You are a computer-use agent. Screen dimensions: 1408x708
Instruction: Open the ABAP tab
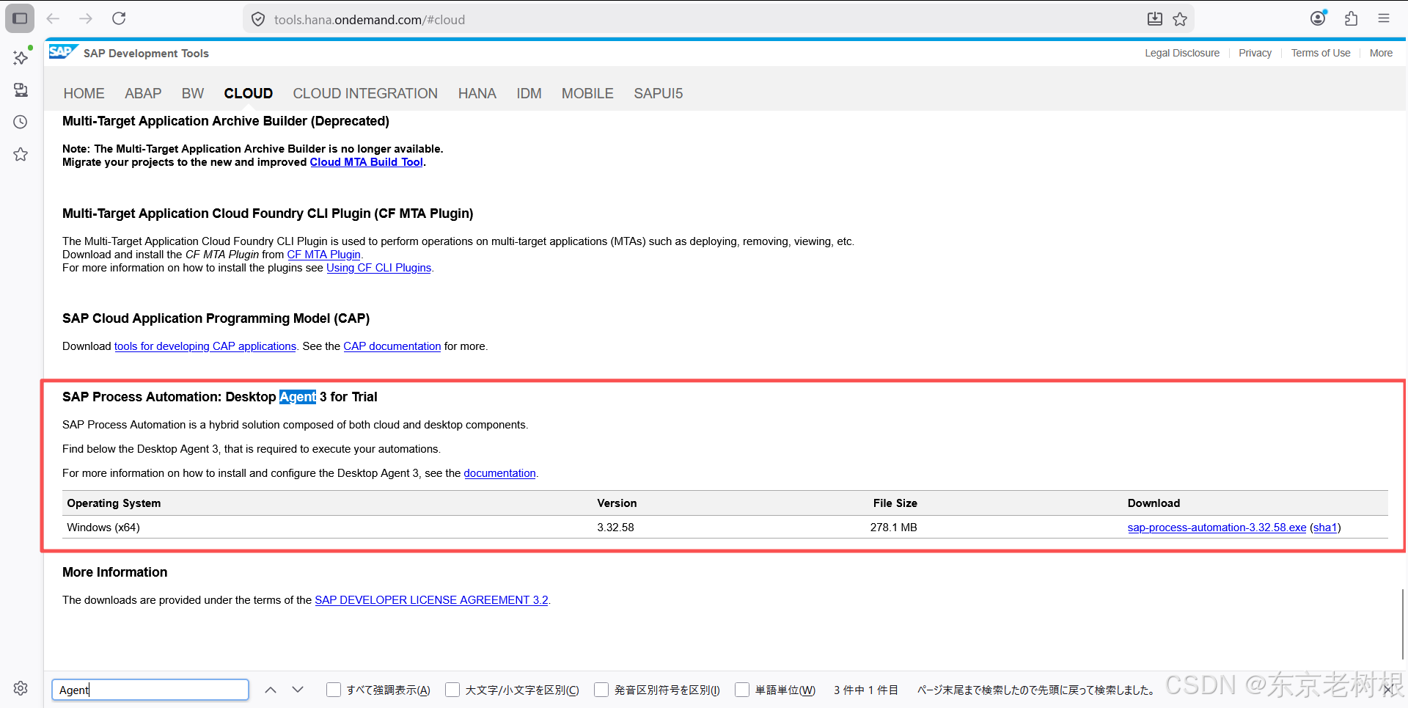(x=143, y=93)
